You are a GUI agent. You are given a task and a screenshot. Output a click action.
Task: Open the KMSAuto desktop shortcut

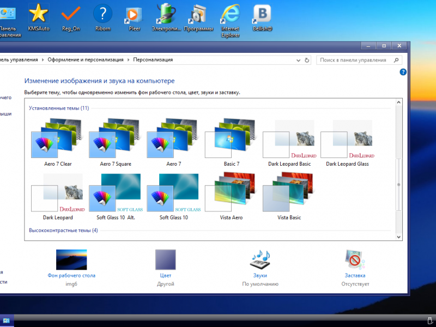(x=38, y=15)
